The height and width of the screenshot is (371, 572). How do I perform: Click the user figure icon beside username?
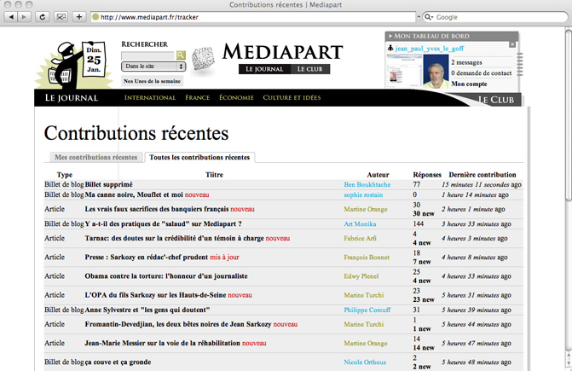390,48
